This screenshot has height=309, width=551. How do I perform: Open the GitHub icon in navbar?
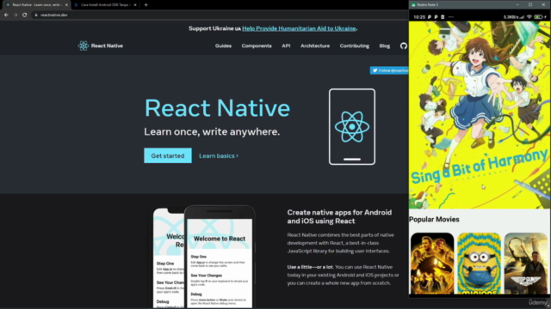coord(404,45)
